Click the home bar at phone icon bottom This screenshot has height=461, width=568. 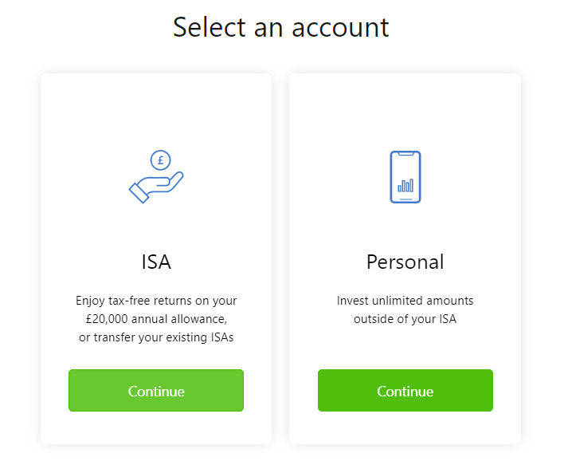point(405,199)
